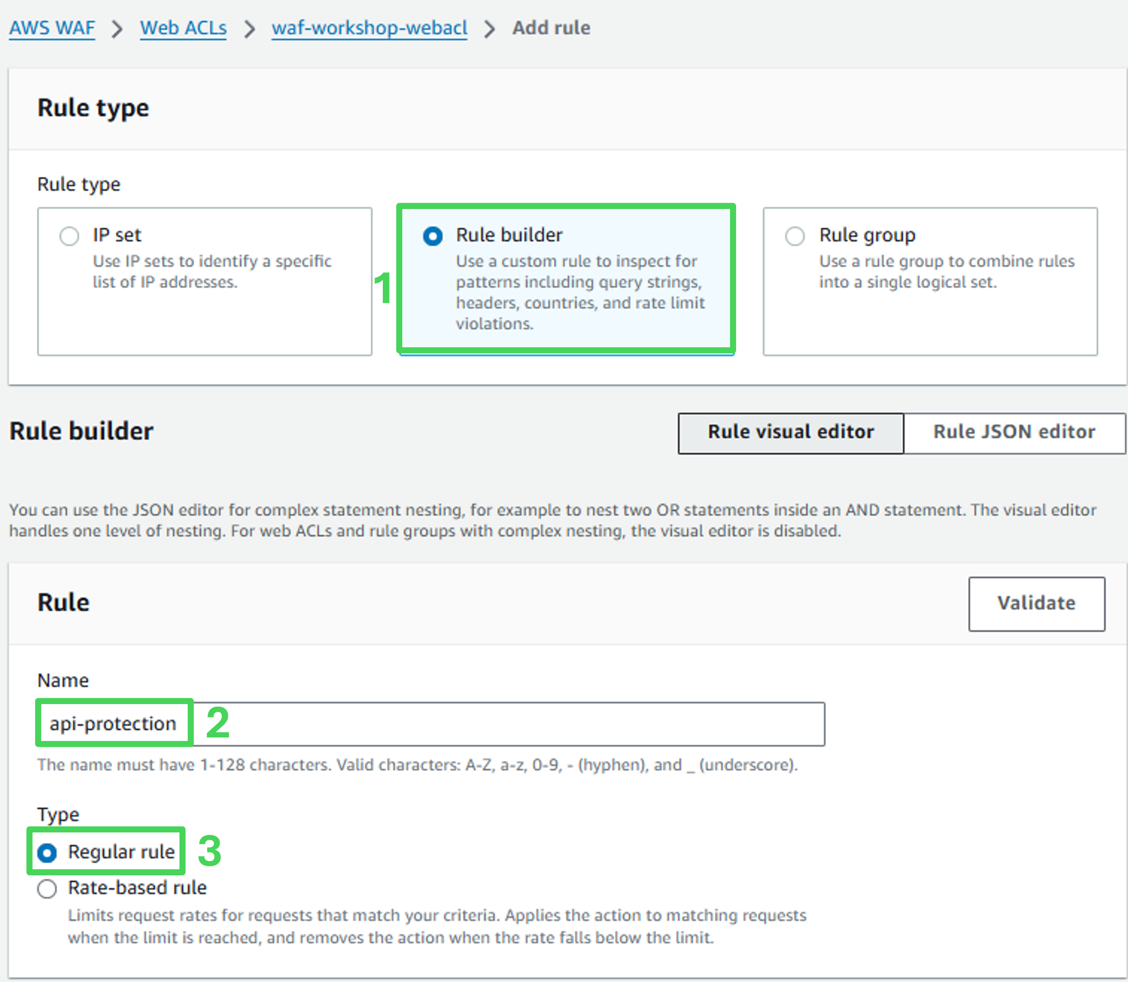Switch to Rule JSON editor tab
Viewport: 1128px width, 982px height.
(x=1014, y=432)
